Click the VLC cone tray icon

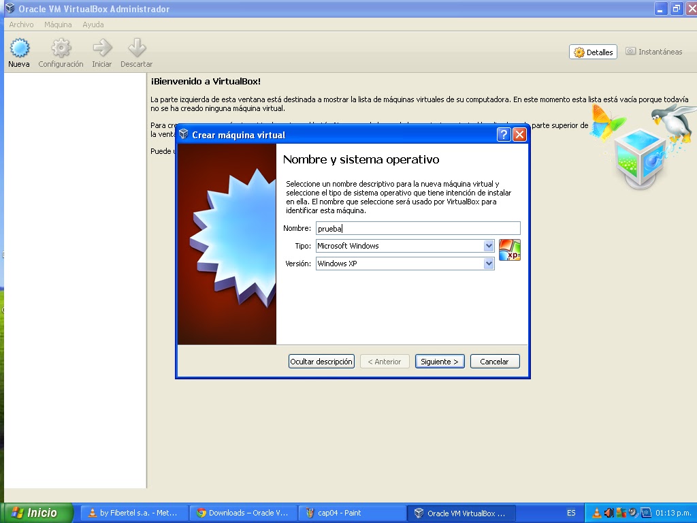(x=596, y=513)
